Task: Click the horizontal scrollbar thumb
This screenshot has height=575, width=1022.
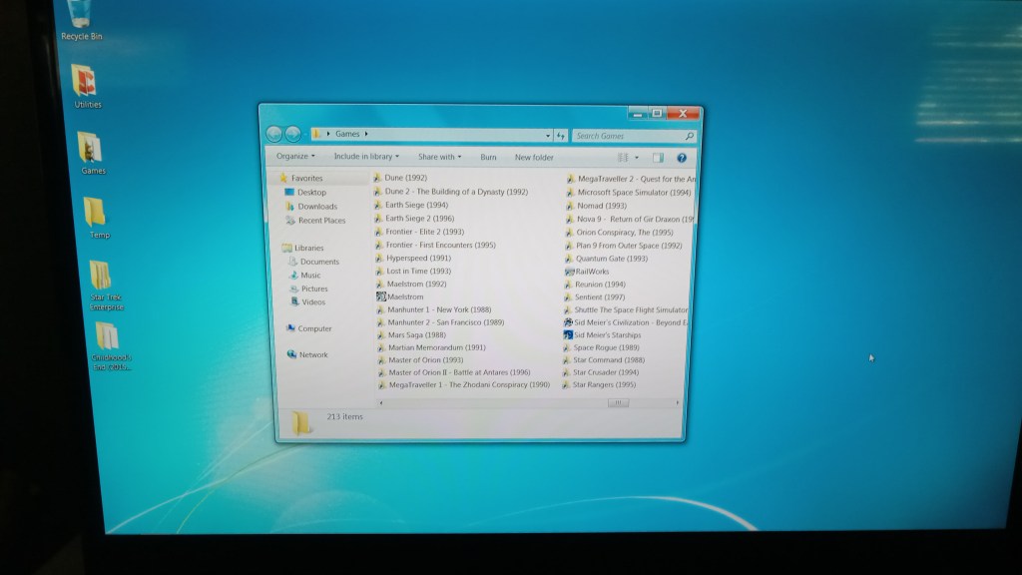Action: [x=618, y=402]
